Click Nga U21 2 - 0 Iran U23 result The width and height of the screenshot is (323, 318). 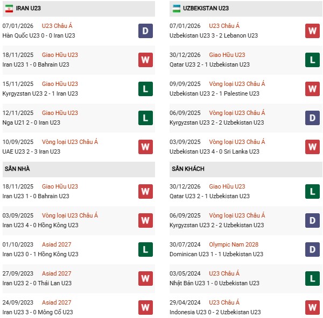pyautogui.click(x=31, y=122)
